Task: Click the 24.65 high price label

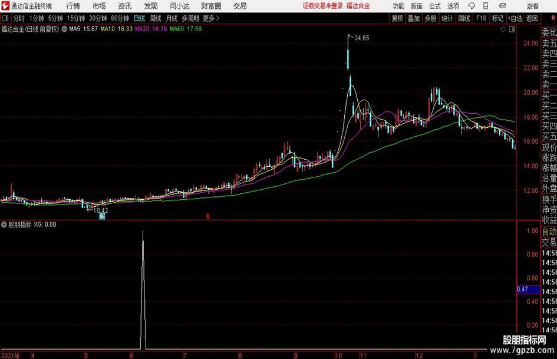Action: click(362, 38)
